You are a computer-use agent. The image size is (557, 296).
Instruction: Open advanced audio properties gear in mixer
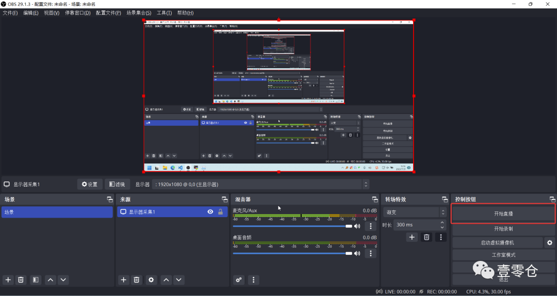pyautogui.click(x=239, y=279)
